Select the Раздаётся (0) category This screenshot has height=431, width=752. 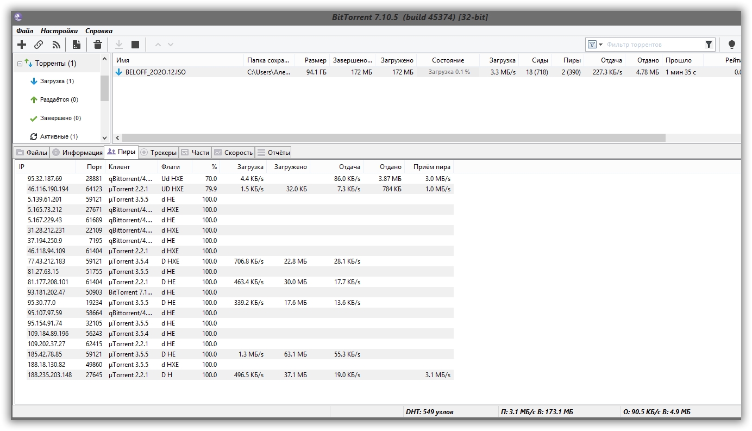(x=59, y=100)
